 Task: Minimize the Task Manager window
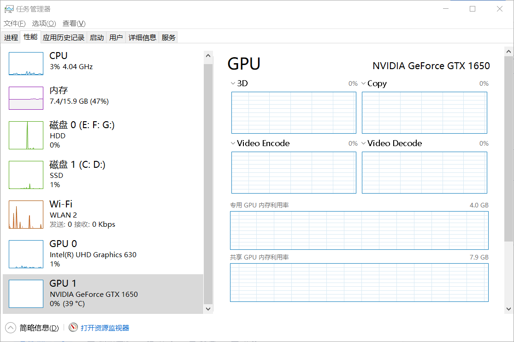click(x=446, y=9)
